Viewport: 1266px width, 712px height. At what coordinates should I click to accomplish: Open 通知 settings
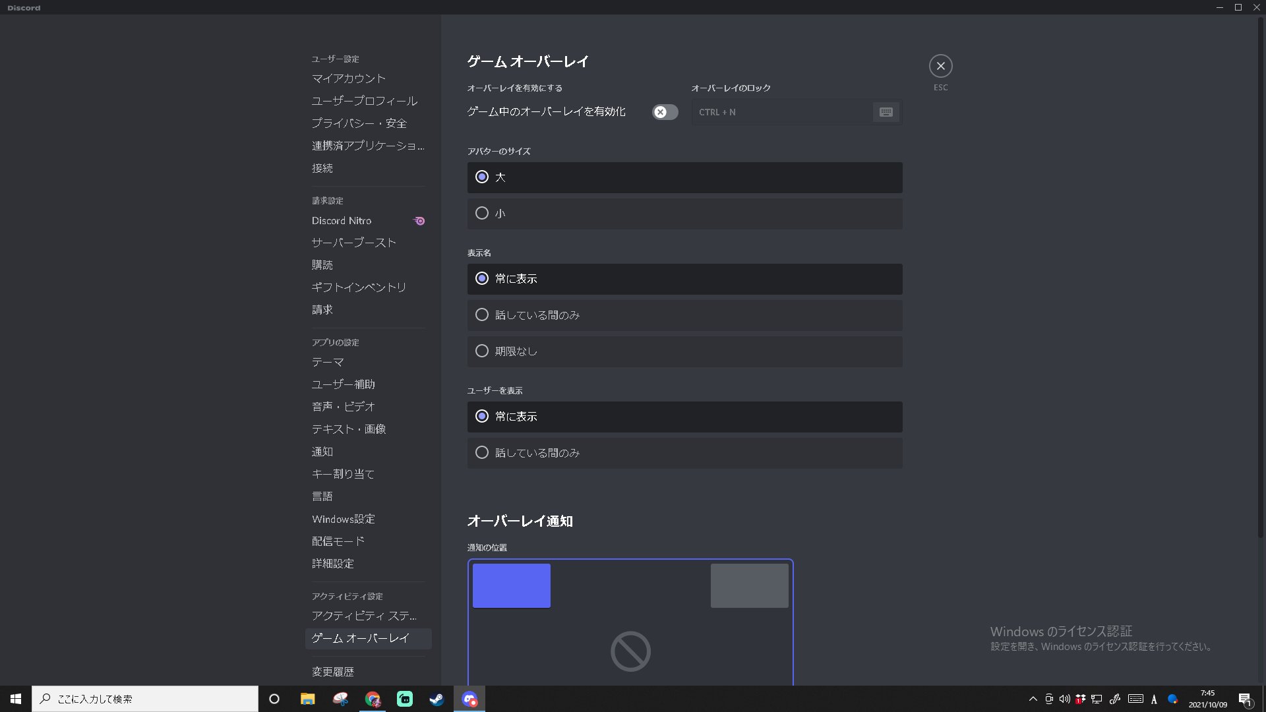[x=368, y=452]
